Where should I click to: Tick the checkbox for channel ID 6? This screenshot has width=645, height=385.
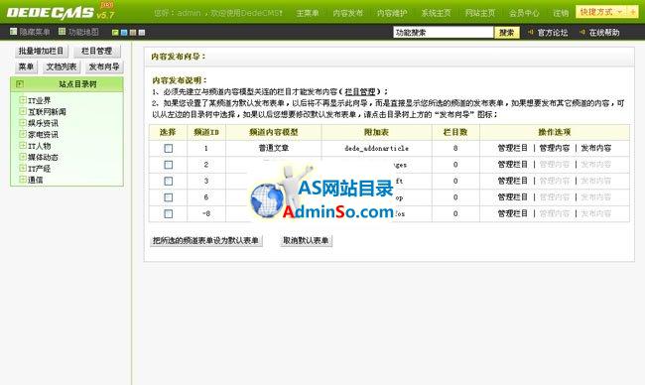point(169,197)
